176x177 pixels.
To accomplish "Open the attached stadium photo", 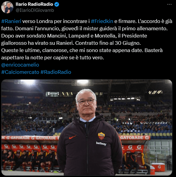I will pyautogui.click(x=87, y=127).
